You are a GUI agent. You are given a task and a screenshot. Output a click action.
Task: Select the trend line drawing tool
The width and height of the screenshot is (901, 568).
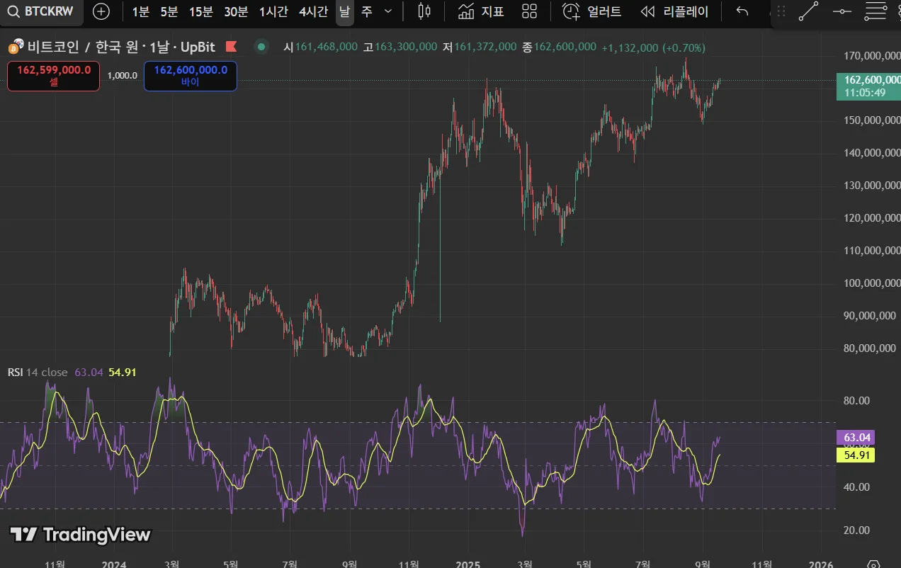[808, 11]
